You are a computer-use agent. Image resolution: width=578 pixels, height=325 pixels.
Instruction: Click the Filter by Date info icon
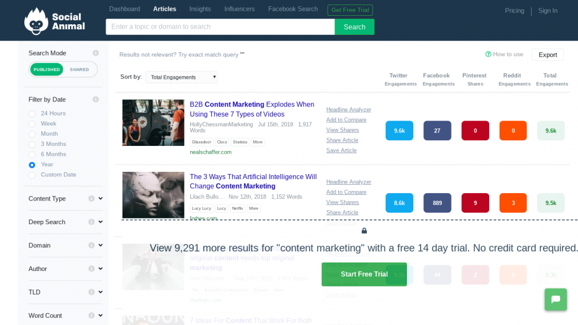[x=96, y=99]
